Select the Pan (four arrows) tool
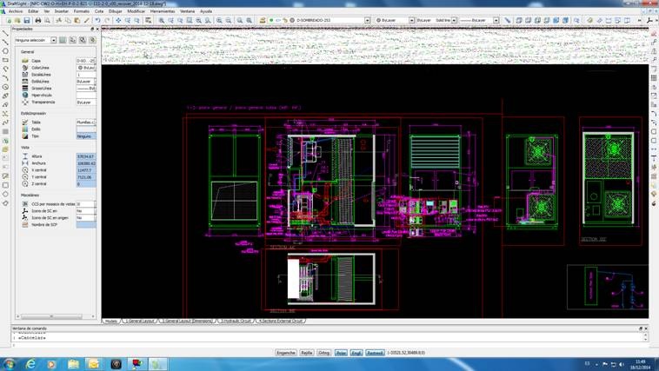 pyautogui.click(x=118, y=20)
